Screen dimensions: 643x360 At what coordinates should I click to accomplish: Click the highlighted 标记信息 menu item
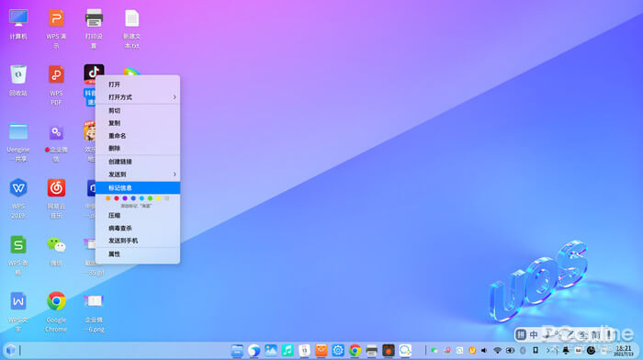tap(138, 187)
